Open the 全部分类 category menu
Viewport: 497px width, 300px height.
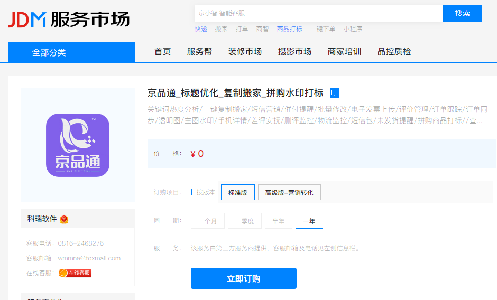(x=71, y=52)
